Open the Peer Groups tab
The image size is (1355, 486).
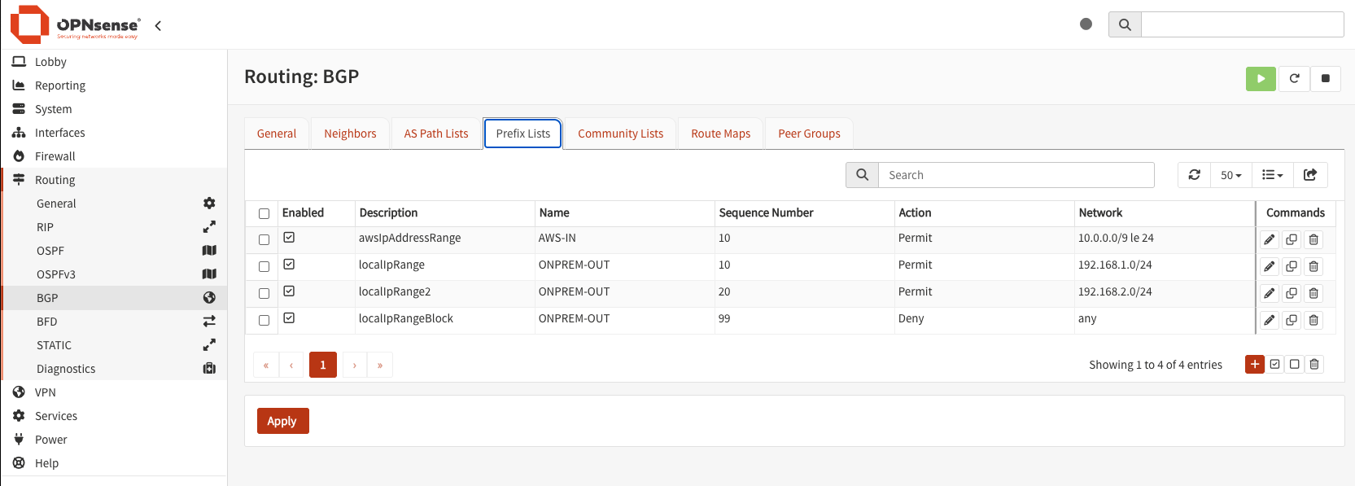click(x=809, y=134)
